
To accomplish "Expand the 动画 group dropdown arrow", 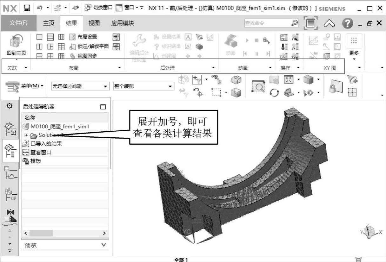I will coord(270,67).
